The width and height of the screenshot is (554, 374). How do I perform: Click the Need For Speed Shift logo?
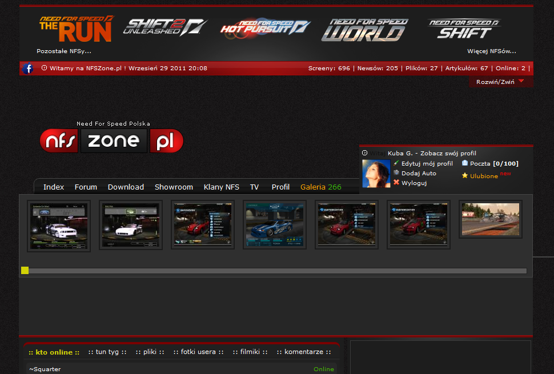click(x=464, y=29)
